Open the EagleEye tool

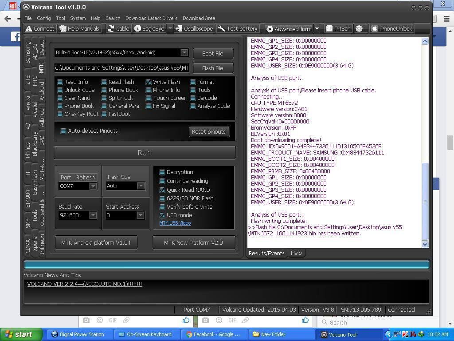tap(149, 28)
